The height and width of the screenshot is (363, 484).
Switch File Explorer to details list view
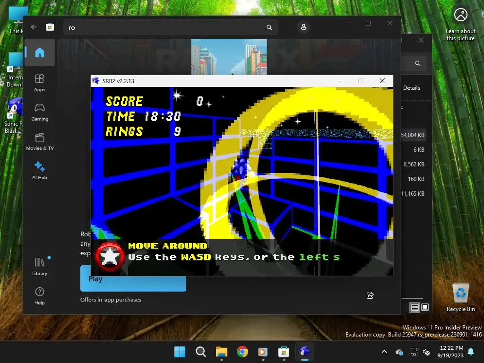(415, 307)
